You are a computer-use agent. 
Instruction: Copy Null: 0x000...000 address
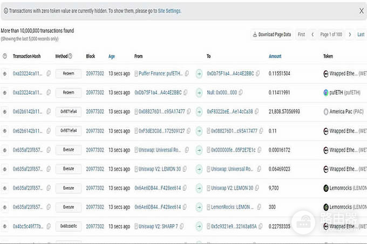241,93
